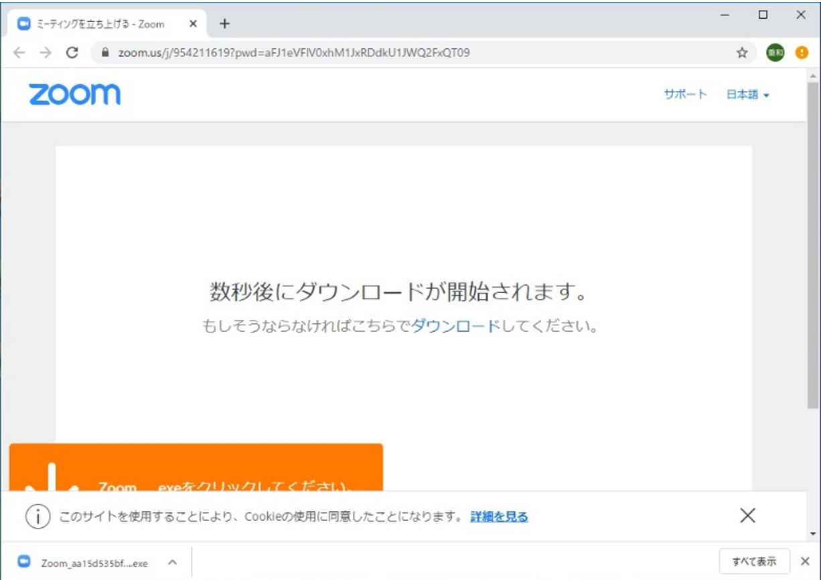Click the ダウンロード link
Image resolution: width=821 pixels, height=580 pixels.
pos(455,326)
